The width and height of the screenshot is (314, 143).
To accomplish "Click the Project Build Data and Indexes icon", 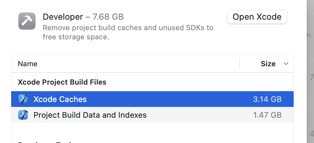I will click(x=23, y=115).
